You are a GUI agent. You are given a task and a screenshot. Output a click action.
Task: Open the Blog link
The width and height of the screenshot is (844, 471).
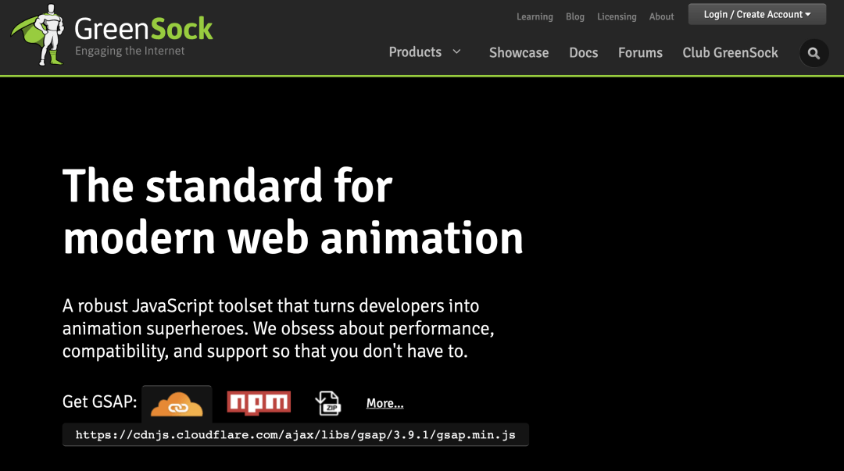575,16
